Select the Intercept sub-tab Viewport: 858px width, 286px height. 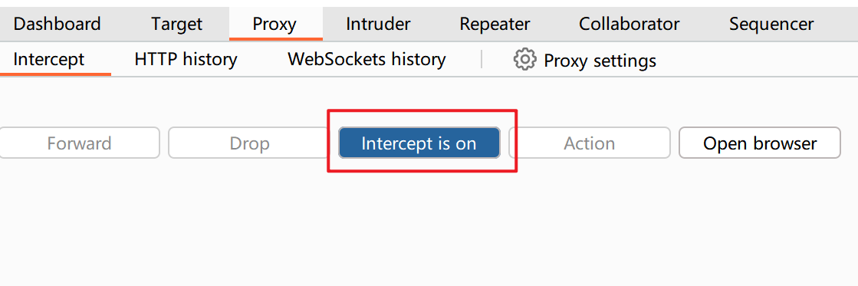[49, 59]
